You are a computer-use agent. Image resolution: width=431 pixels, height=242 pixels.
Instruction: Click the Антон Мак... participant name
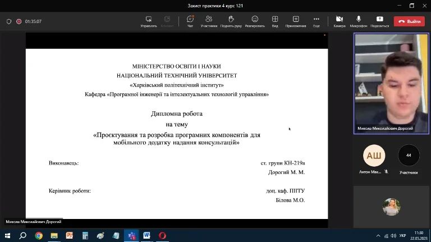[x=370, y=172]
